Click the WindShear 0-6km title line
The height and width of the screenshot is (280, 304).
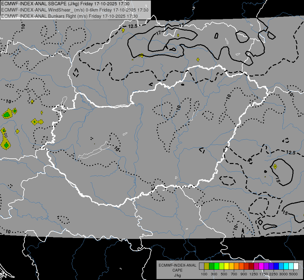(x=75, y=10)
